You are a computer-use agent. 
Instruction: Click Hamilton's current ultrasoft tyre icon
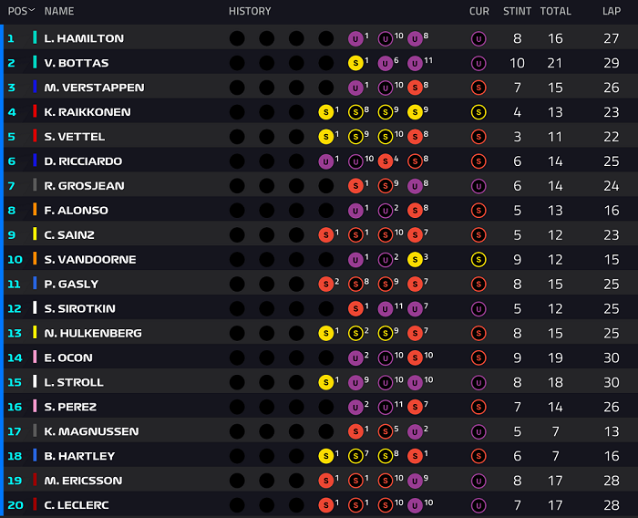[478, 39]
